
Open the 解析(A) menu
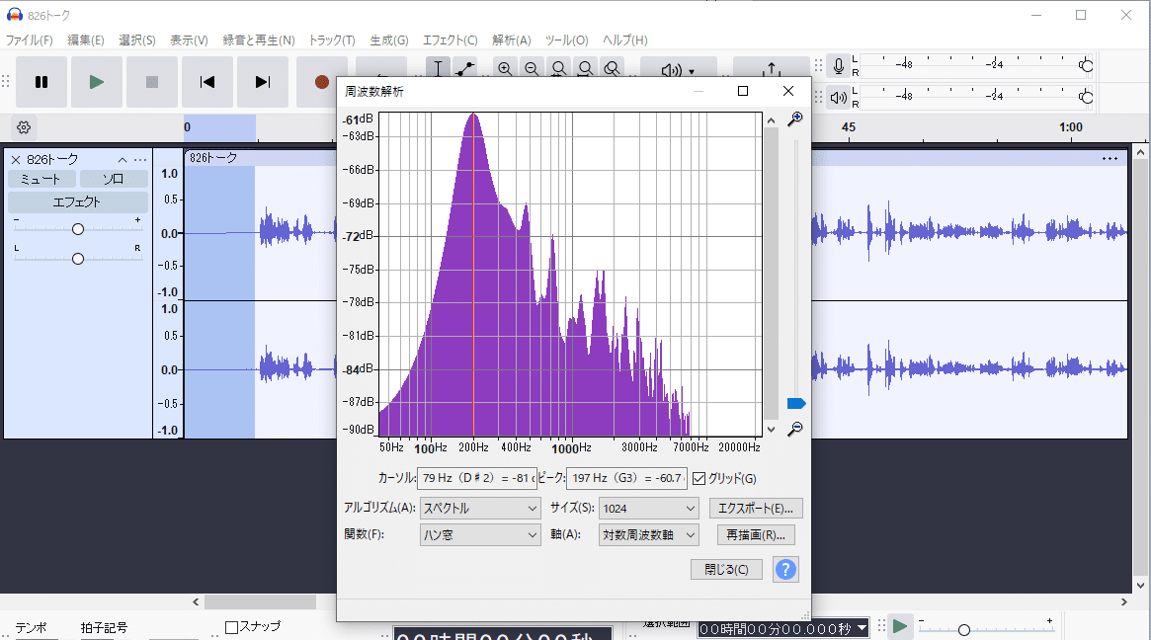click(511, 40)
